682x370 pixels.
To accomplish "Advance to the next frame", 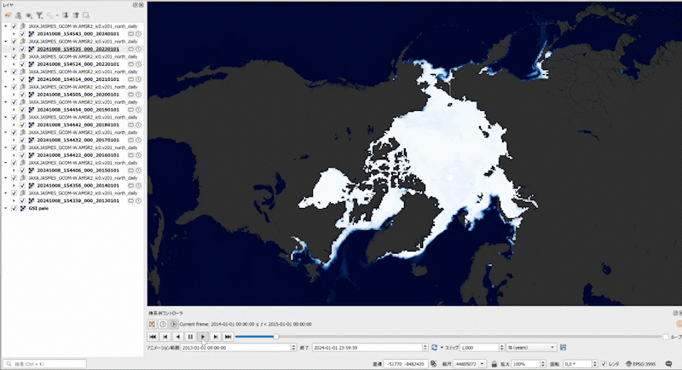I will tap(216, 337).
